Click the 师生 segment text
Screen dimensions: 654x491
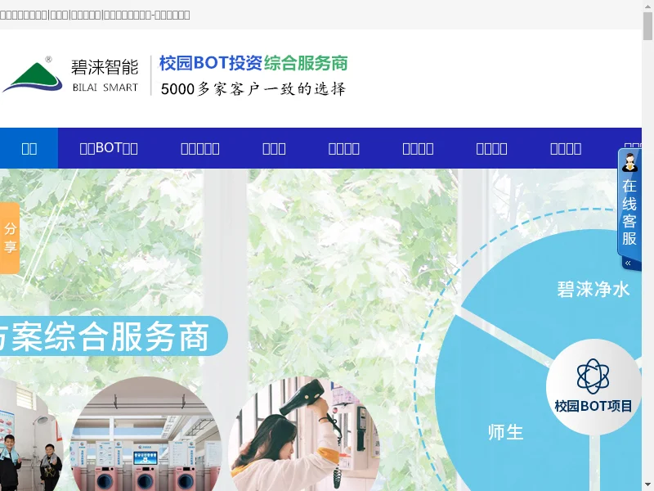point(505,432)
